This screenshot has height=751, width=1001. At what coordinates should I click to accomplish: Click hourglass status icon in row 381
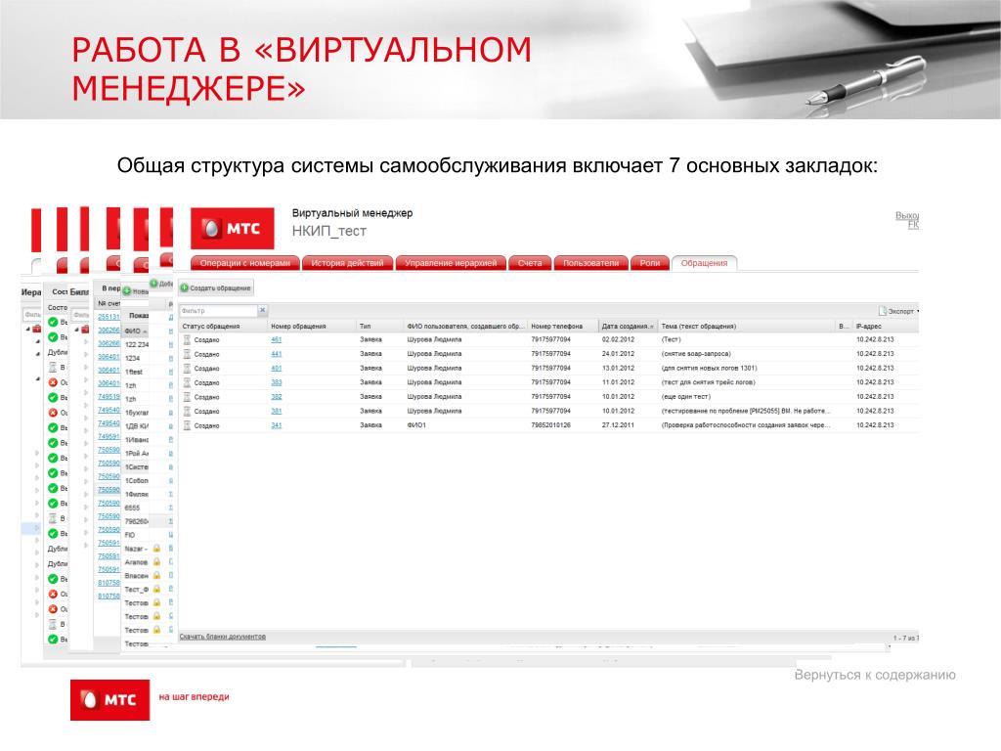pos(187,412)
